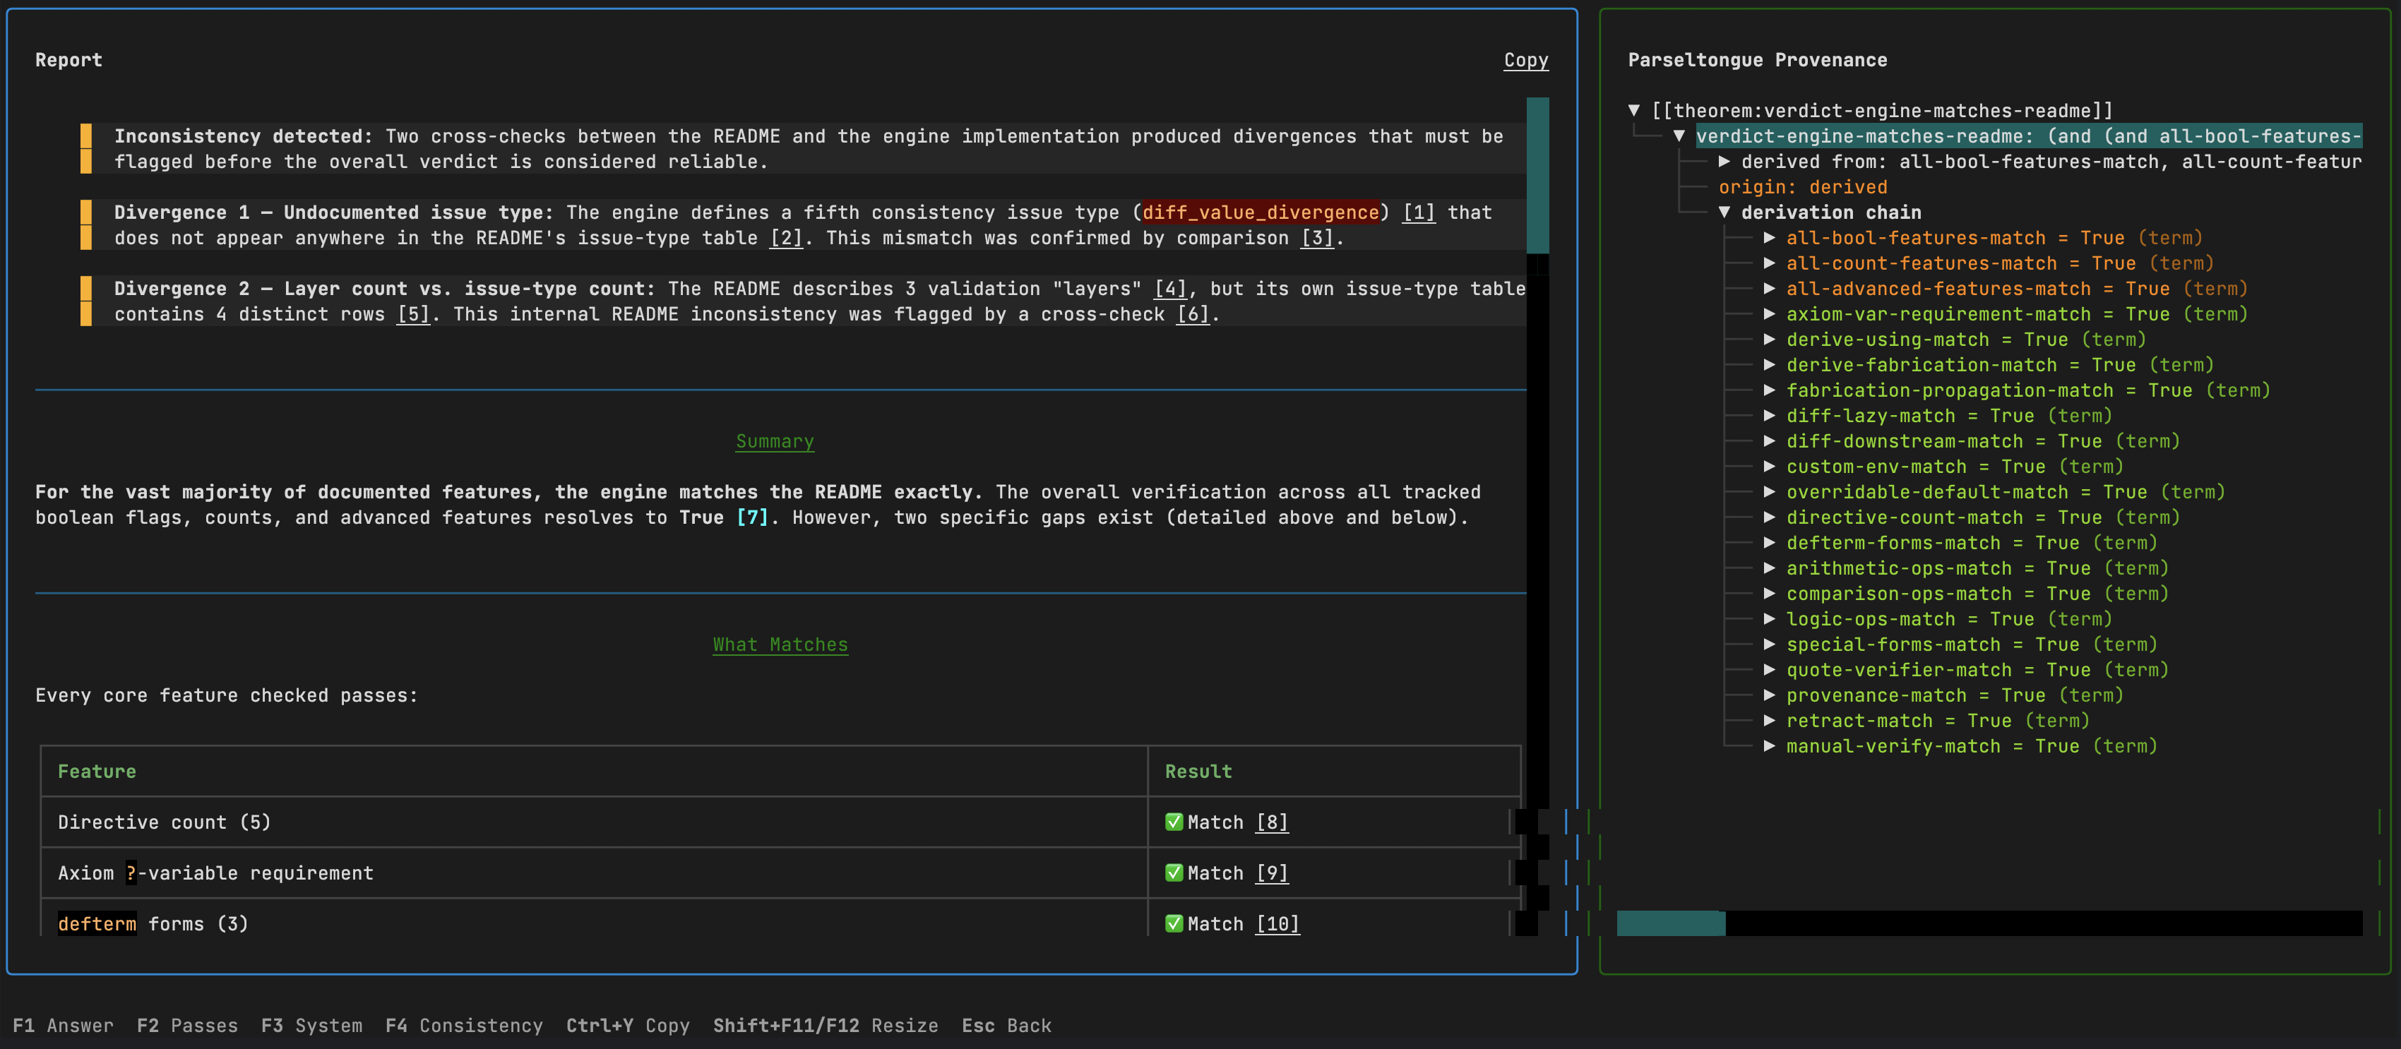Collapse the derivation chain node
Screen dimensions: 2401x1049
point(1724,212)
